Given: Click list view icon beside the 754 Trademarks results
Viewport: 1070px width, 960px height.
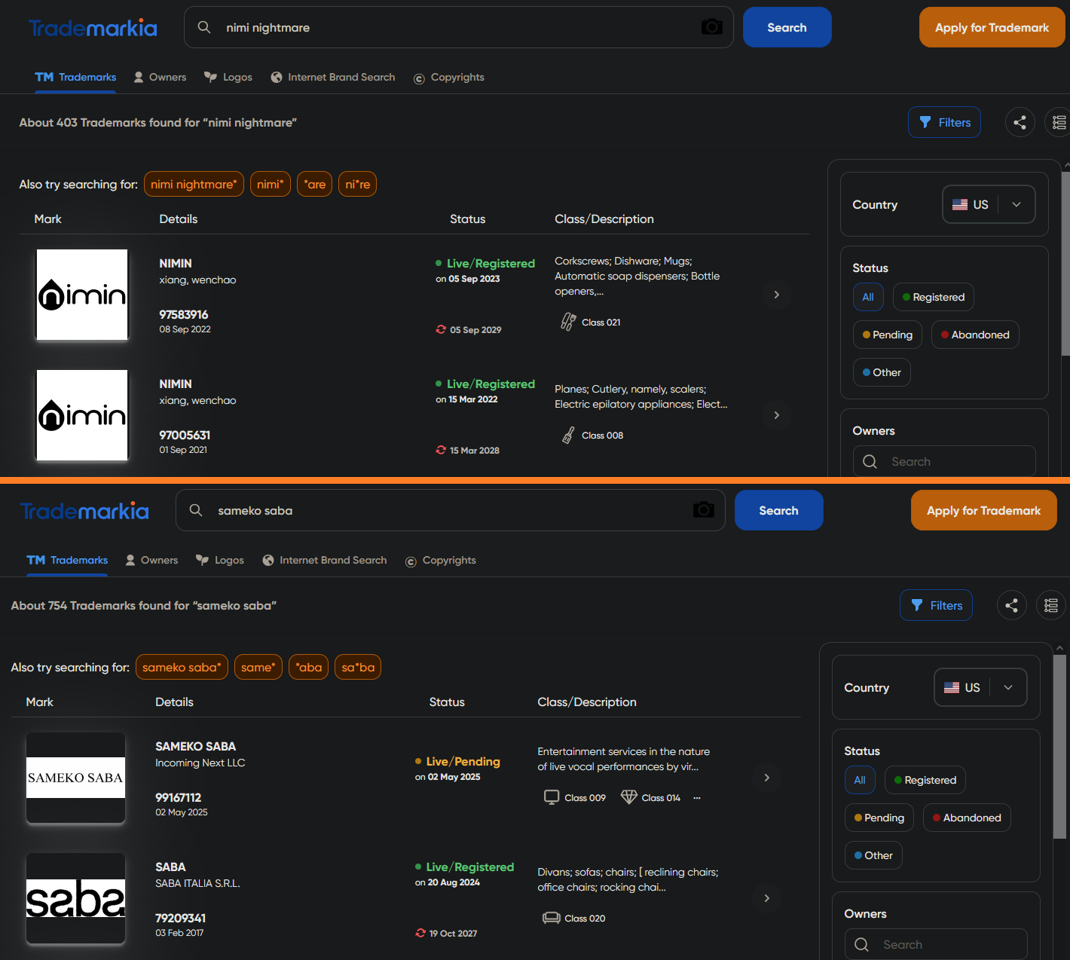Looking at the screenshot, I should [x=1051, y=606].
